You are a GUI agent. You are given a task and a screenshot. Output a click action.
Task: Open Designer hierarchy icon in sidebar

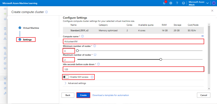(5, 39)
